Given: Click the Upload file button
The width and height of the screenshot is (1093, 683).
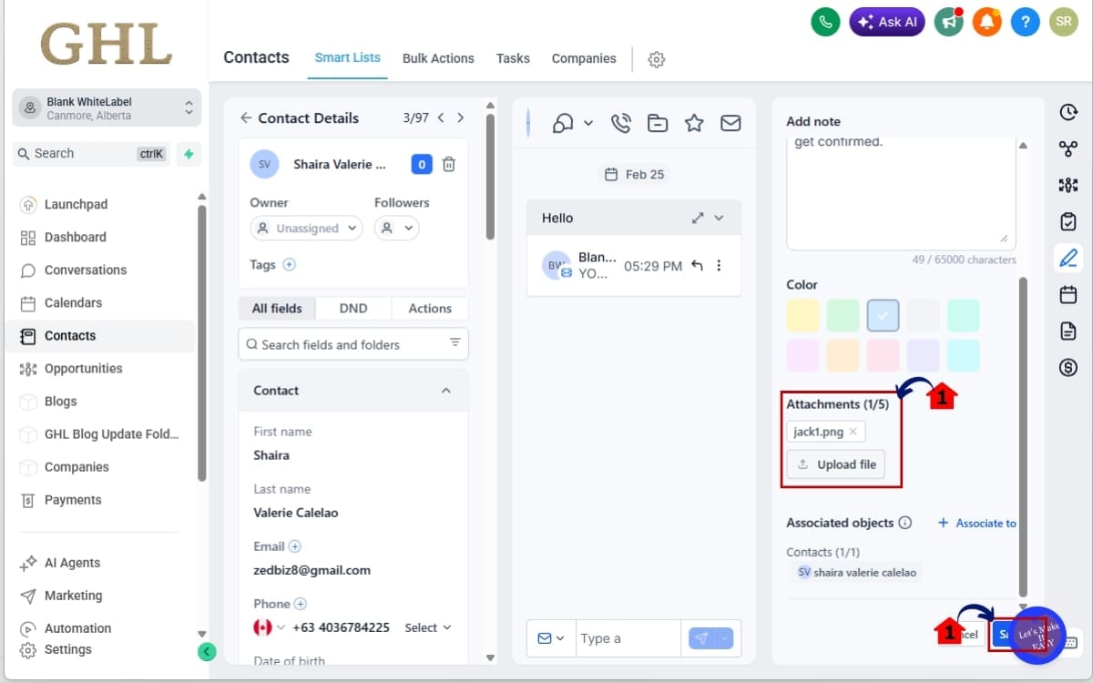Looking at the screenshot, I should coord(835,464).
